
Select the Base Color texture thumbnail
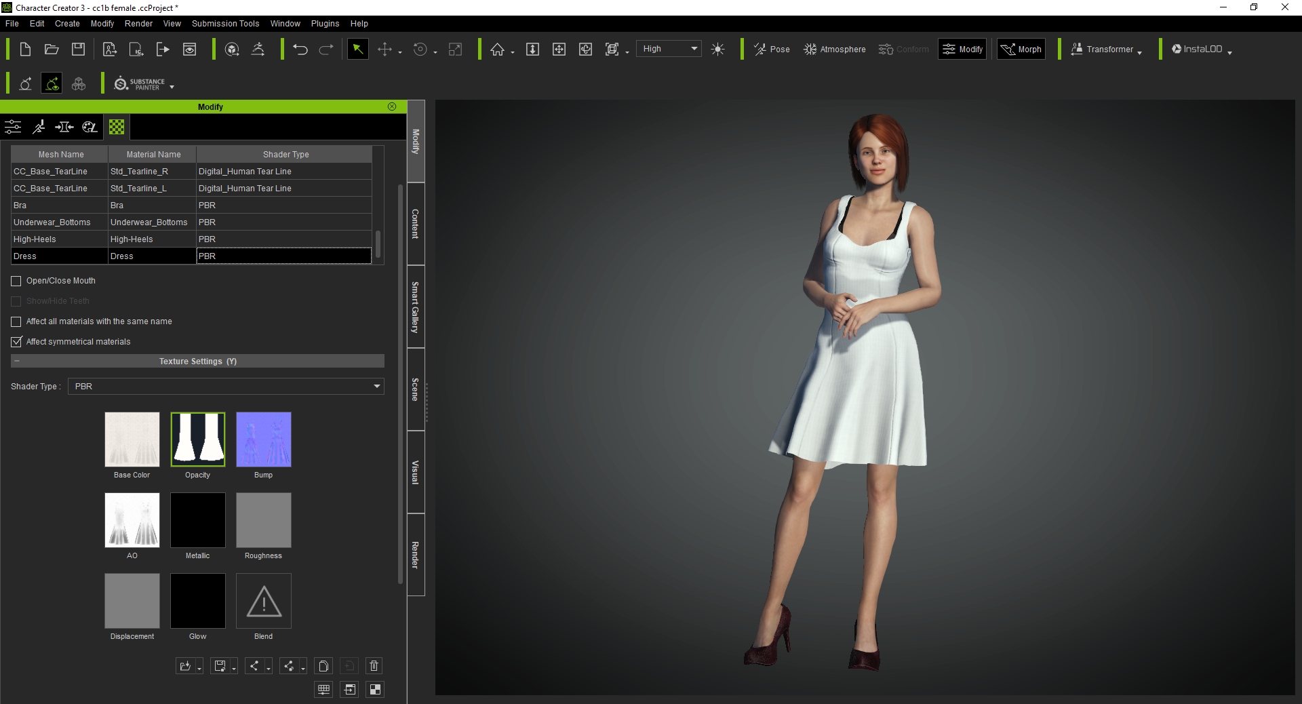[132, 439]
